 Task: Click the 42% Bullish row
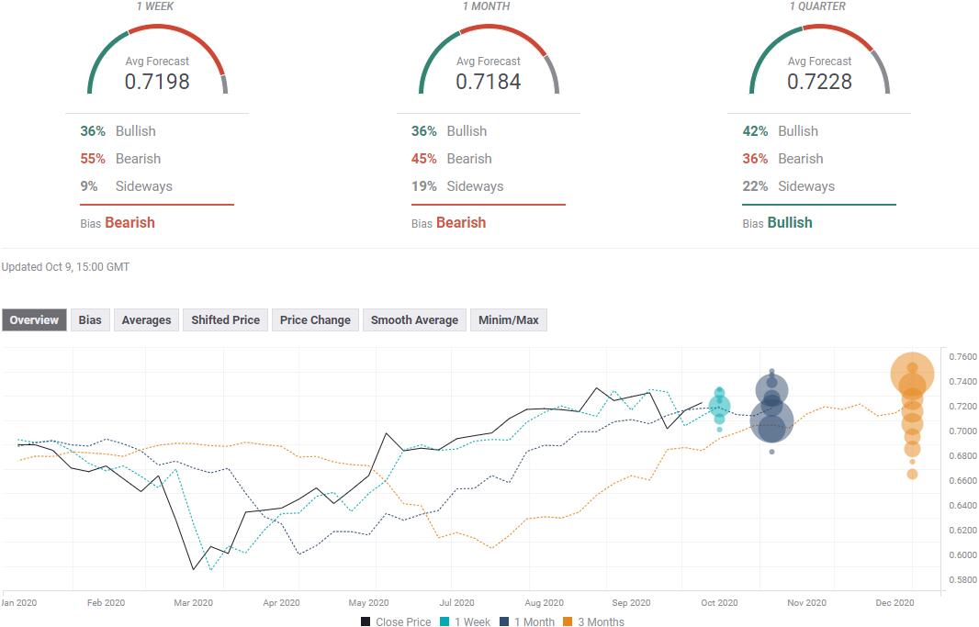point(781,131)
